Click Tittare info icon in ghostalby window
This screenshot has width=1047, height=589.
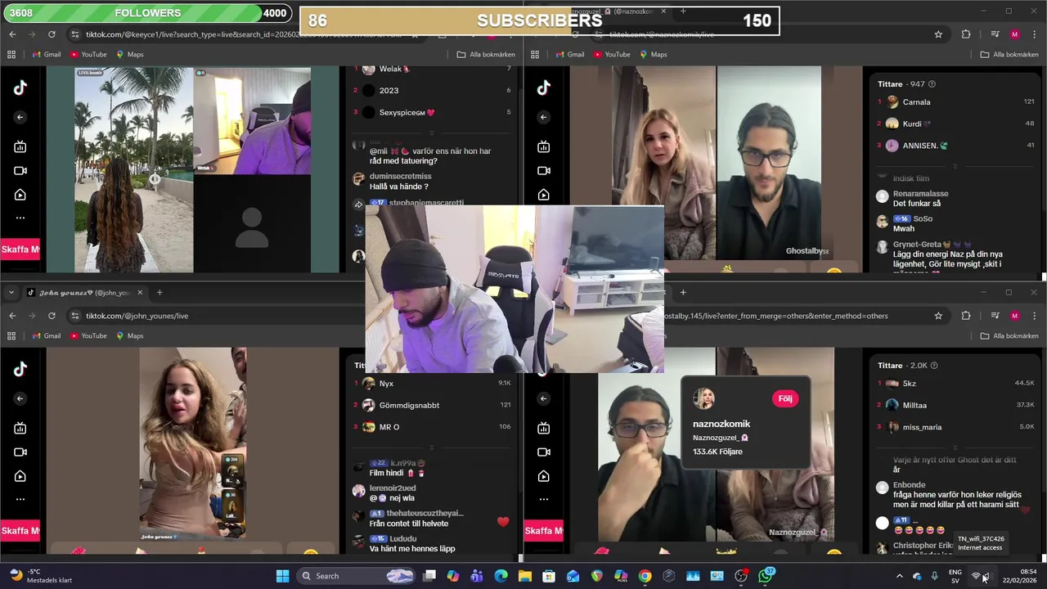click(x=935, y=366)
